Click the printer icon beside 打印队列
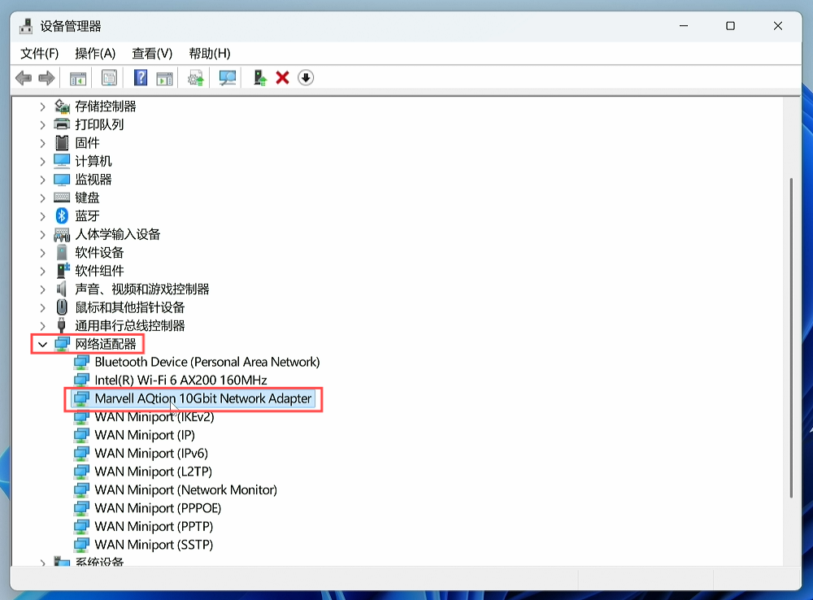Image resolution: width=813 pixels, height=600 pixels. 62,124
